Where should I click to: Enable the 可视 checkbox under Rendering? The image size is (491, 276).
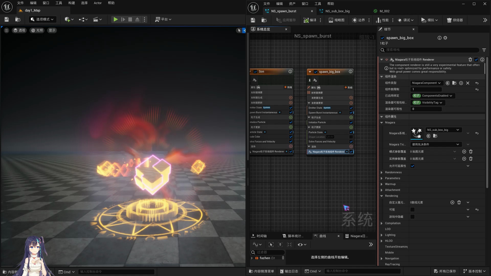click(x=412, y=209)
